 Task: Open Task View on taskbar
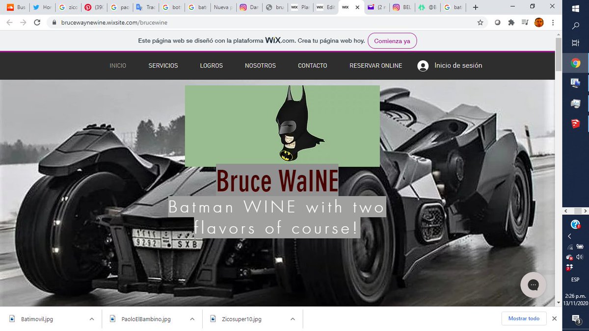coord(576,44)
